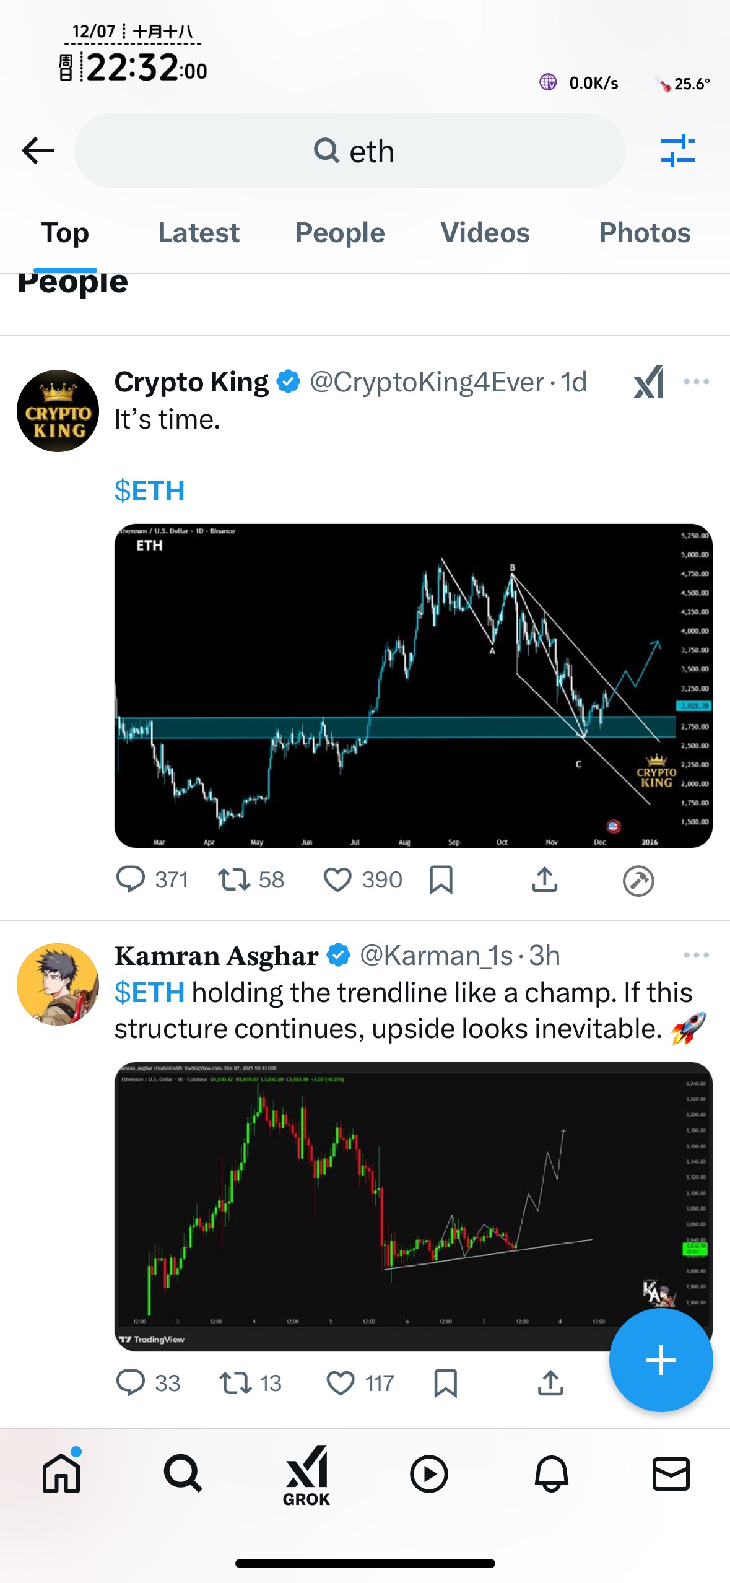Open Grok tab in bottom navigation
Image resolution: width=730 pixels, height=1583 pixels.
(306, 1475)
